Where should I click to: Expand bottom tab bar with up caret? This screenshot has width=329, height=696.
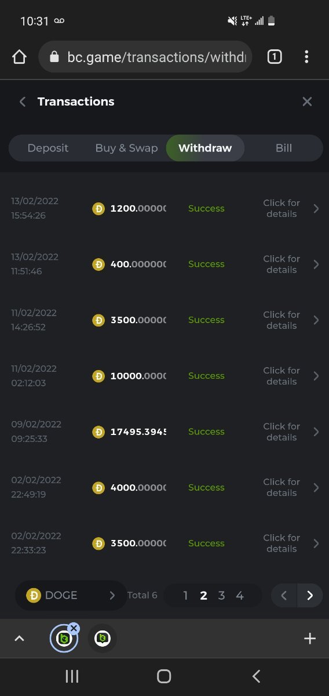[x=19, y=639]
